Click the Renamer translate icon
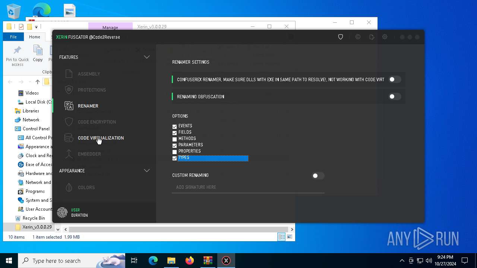This screenshot has height=268, width=477. coord(69,106)
